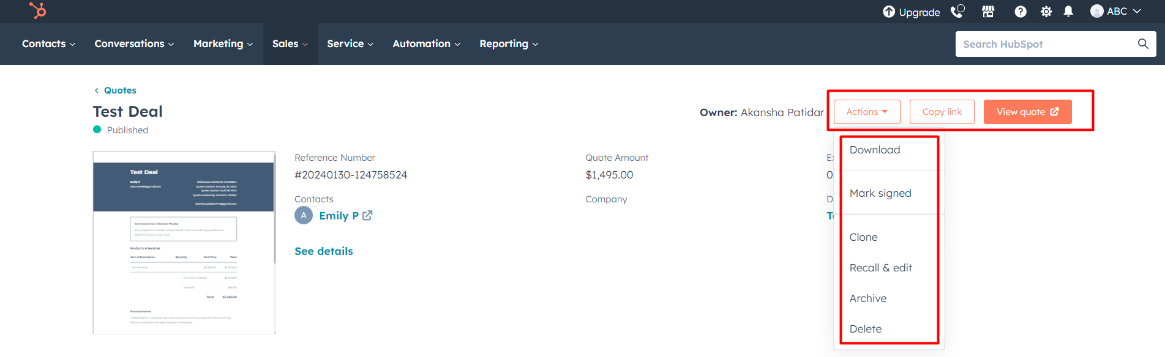
Task: Open the Upgrade arrow icon
Action: [x=889, y=12]
